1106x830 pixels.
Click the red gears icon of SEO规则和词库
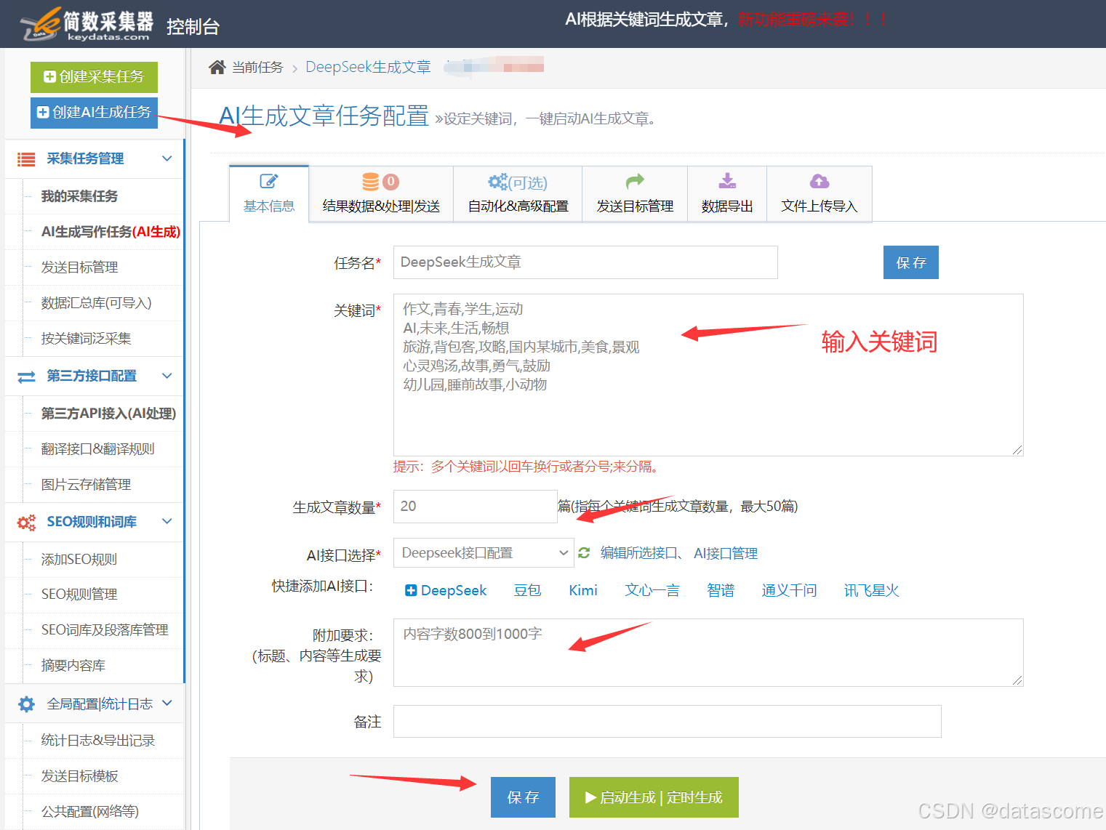click(26, 523)
